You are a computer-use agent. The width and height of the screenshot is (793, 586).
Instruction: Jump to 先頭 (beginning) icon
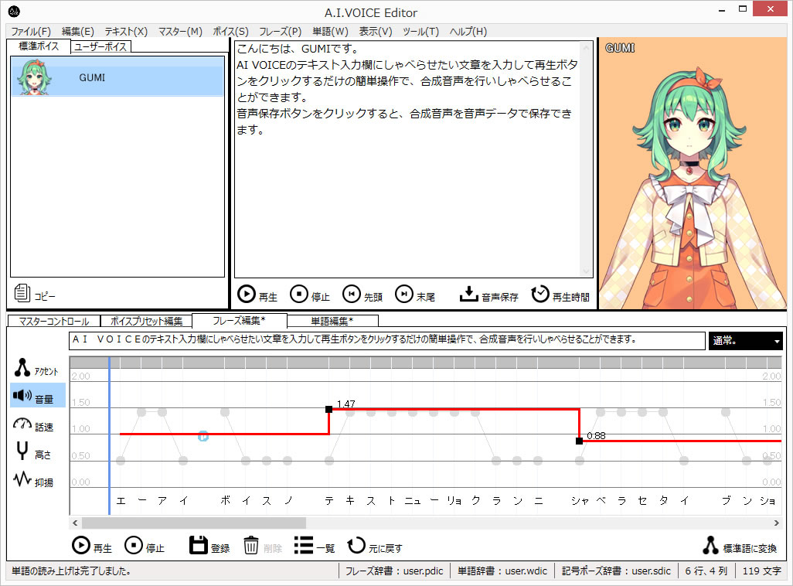pos(352,294)
